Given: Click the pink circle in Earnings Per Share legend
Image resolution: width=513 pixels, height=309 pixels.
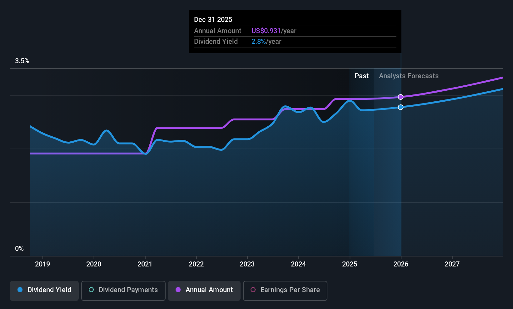Looking at the screenshot, I should 253,290.
